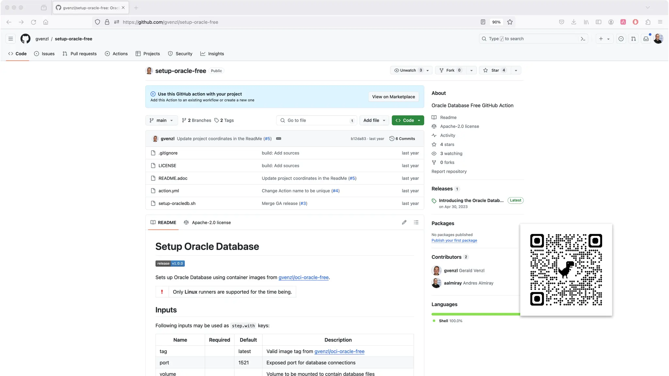Expand commit message ellipsis button
Image resolution: width=669 pixels, height=376 pixels.
point(279,138)
